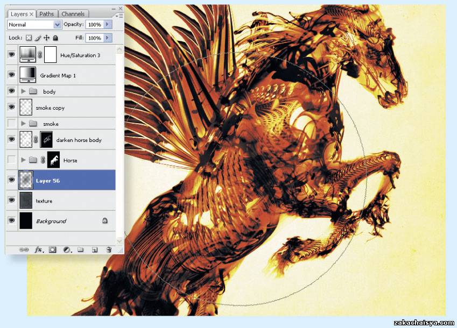Click the lock image pixels brush icon
The height and width of the screenshot is (328, 457).
click(38, 38)
